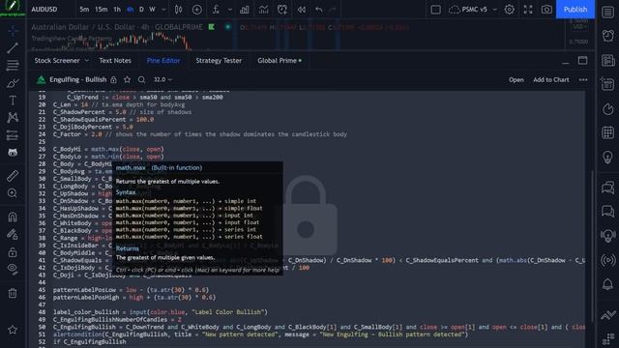This screenshot has width=619, height=348.
Task: Click the undo arrow
Action: [x=318, y=9]
